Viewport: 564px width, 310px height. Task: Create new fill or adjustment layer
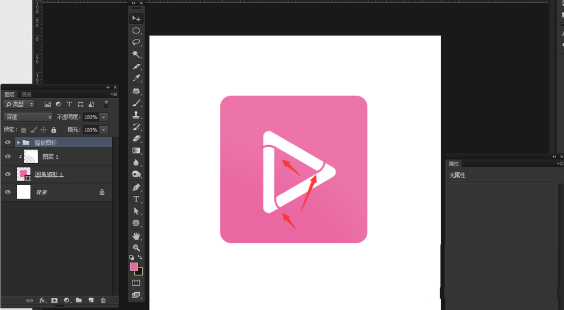point(67,300)
